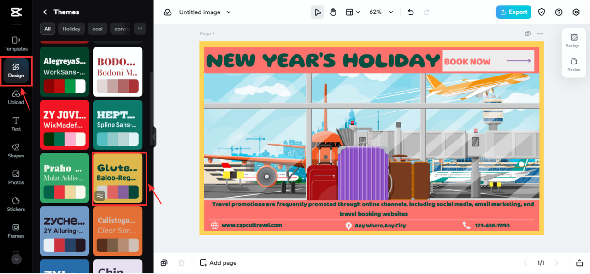Image resolution: width=590 pixels, height=274 pixels.
Task: Open the Shapes panel
Action: click(x=16, y=151)
